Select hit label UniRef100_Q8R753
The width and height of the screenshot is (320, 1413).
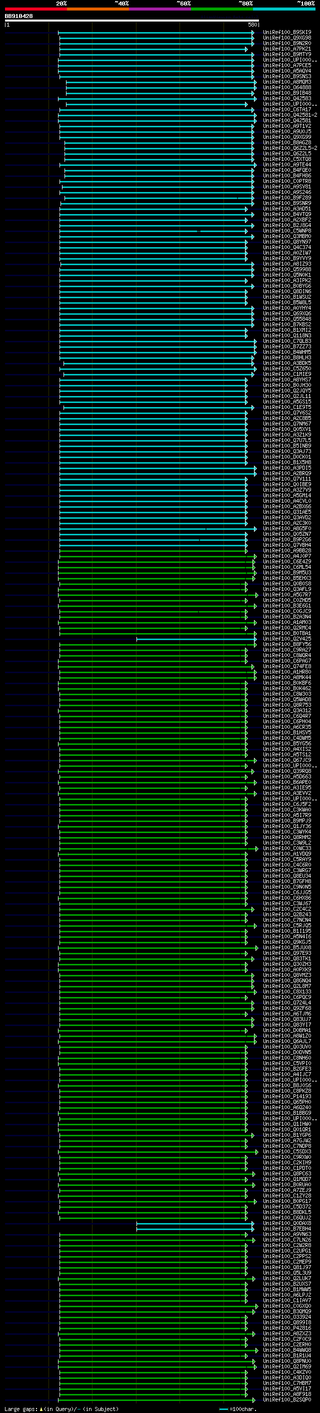[286, 705]
